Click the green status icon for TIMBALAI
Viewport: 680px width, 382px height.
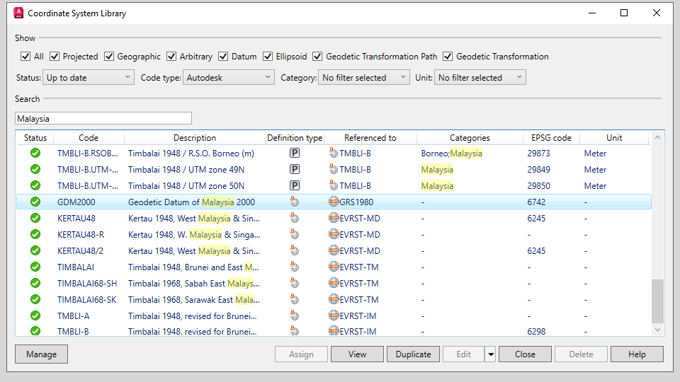[35, 267]
